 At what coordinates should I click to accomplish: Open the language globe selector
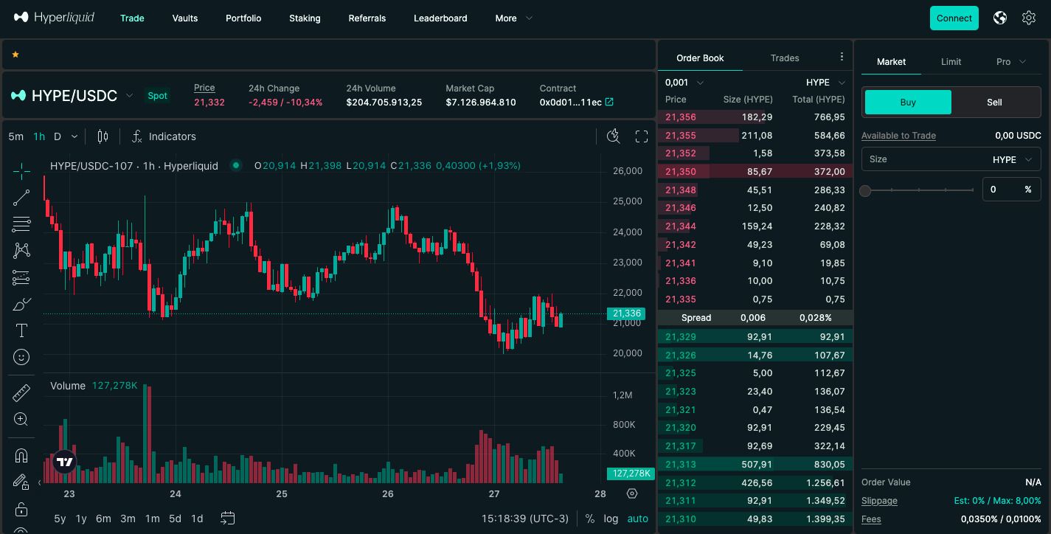click(x=1000, y=18)
